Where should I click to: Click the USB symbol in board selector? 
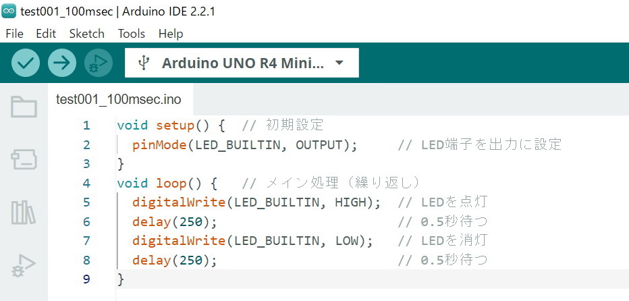[x=144, y=63]
